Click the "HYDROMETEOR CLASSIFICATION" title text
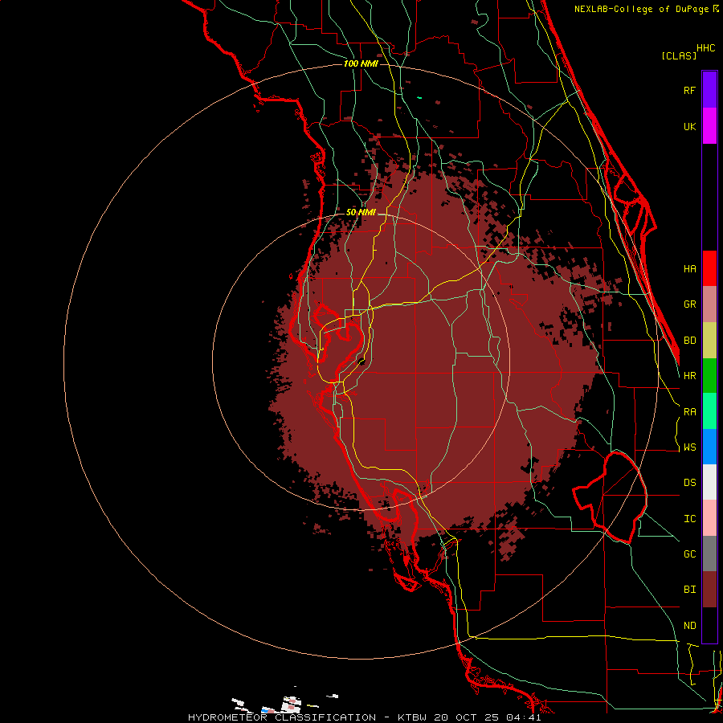This screenshot has height=723, width=723. (282, 717)
